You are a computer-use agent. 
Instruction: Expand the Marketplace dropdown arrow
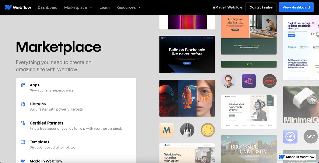[x=91, y=7]
